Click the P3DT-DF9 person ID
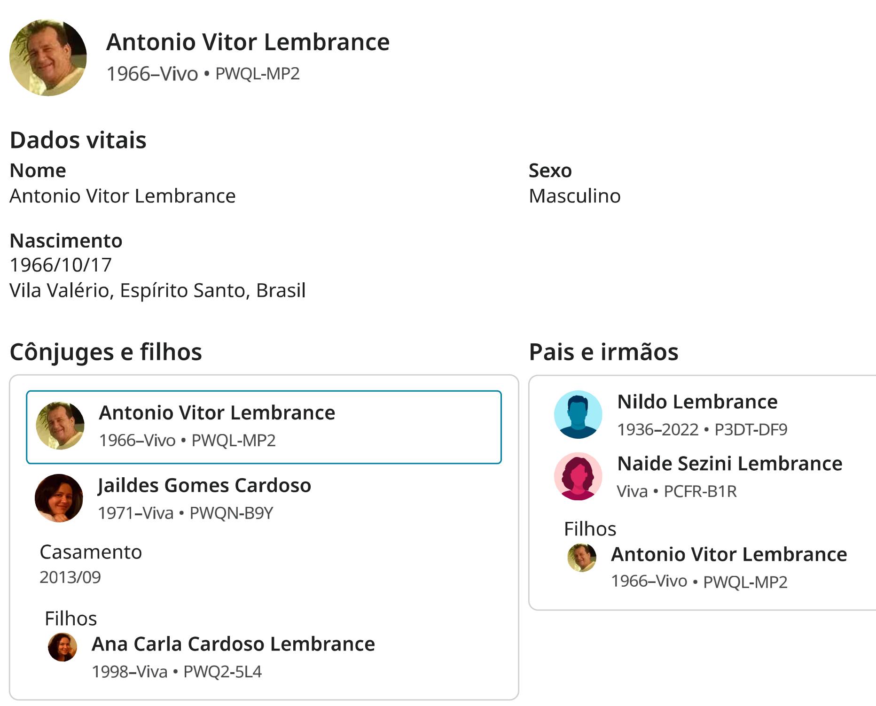The height and width of the screenshot is (706, 876). pos(751,429)
